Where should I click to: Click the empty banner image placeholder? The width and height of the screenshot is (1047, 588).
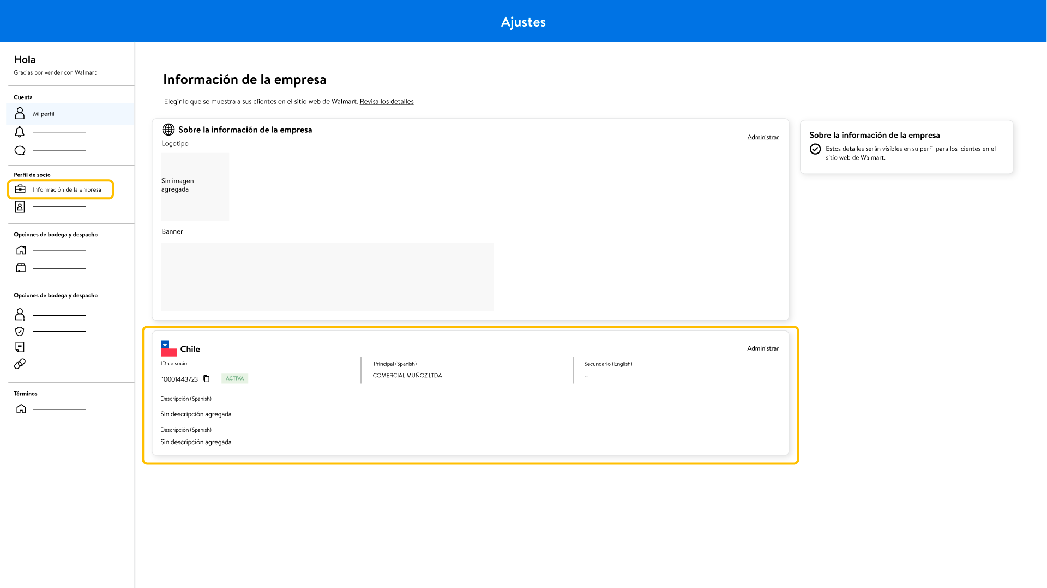pos(327,277)
